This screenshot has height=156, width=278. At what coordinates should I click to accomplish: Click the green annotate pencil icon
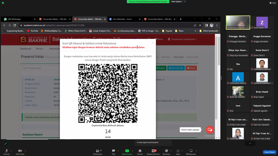coord(6,143)
